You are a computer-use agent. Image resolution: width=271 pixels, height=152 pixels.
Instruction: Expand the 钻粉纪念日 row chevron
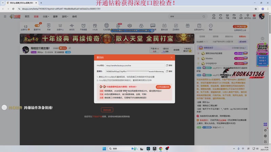click(246, 48)
